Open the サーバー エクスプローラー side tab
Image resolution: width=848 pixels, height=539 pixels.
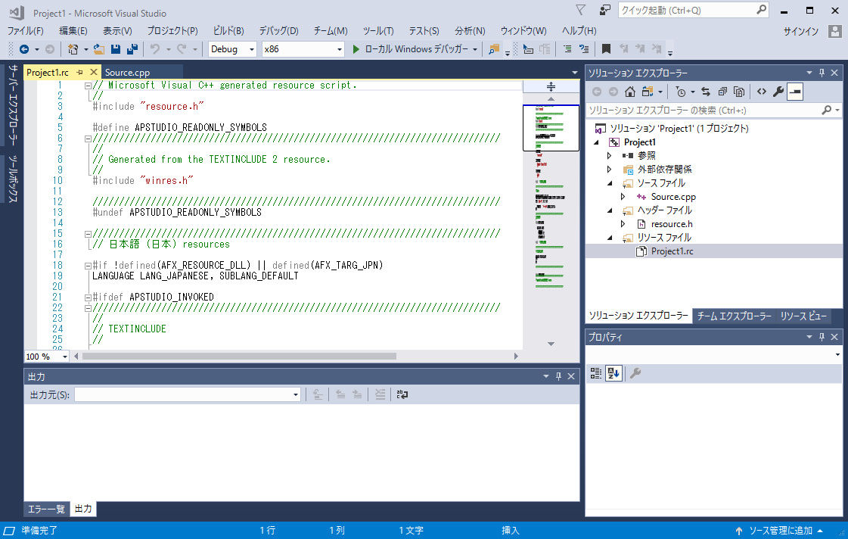pos(13,105)
